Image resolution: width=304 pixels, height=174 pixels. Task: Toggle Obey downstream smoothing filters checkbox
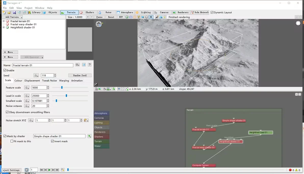[x=7, y=112]
